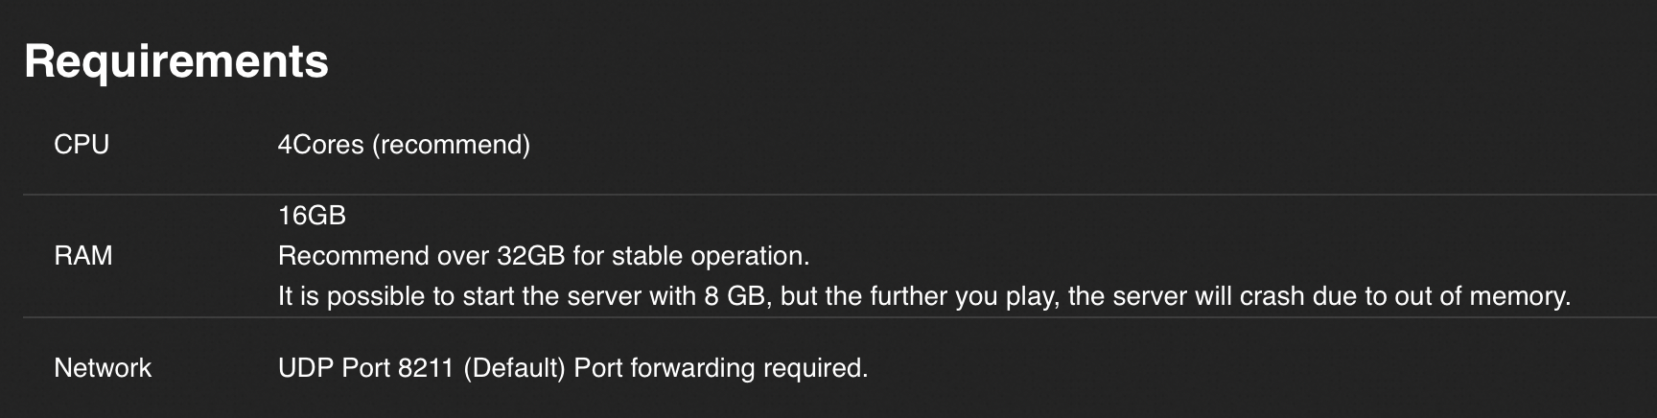Click the (Default) text
Image resolution: width=1657 pixels, height=418 pixels.
[514, 368]
